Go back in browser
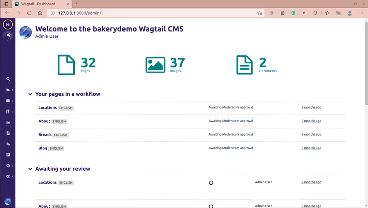This screenshot has width=368, height=208. (7, 13)
